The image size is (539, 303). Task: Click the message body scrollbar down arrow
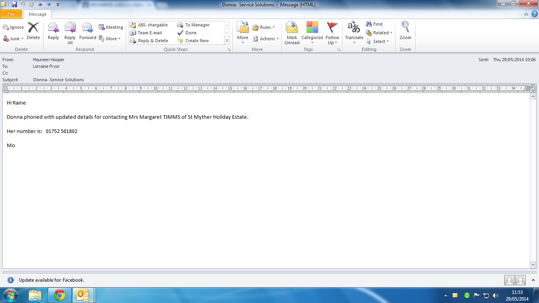[x=533, y=265]
